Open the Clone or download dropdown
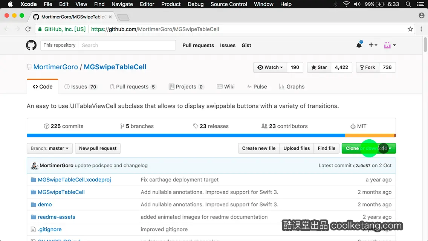 (368, 148)
